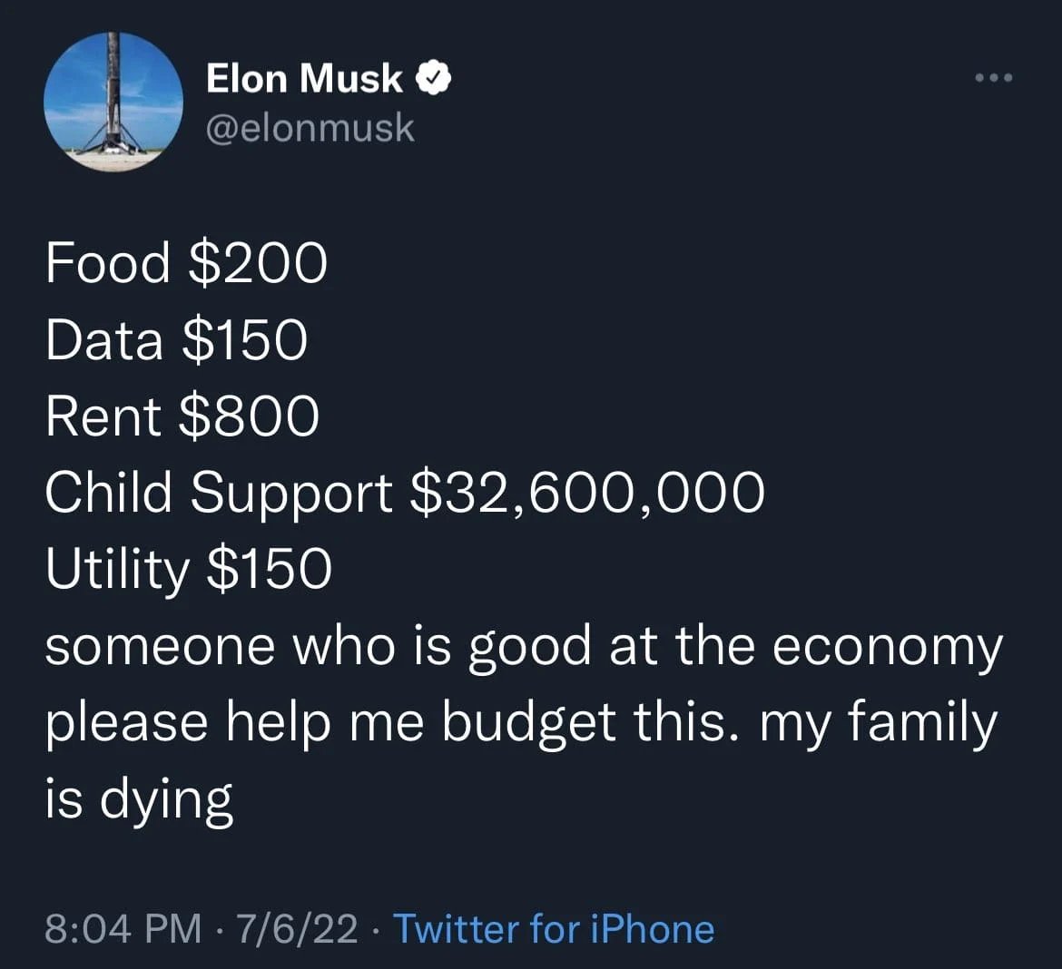Select the "Data $150" line
The width and height of the screenshot is (1062, 969).
point(177,340)
